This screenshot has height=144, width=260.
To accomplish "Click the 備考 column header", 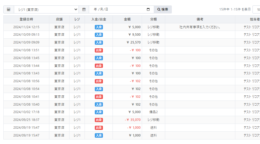I will pyautogui.click(x=200, y=19).
